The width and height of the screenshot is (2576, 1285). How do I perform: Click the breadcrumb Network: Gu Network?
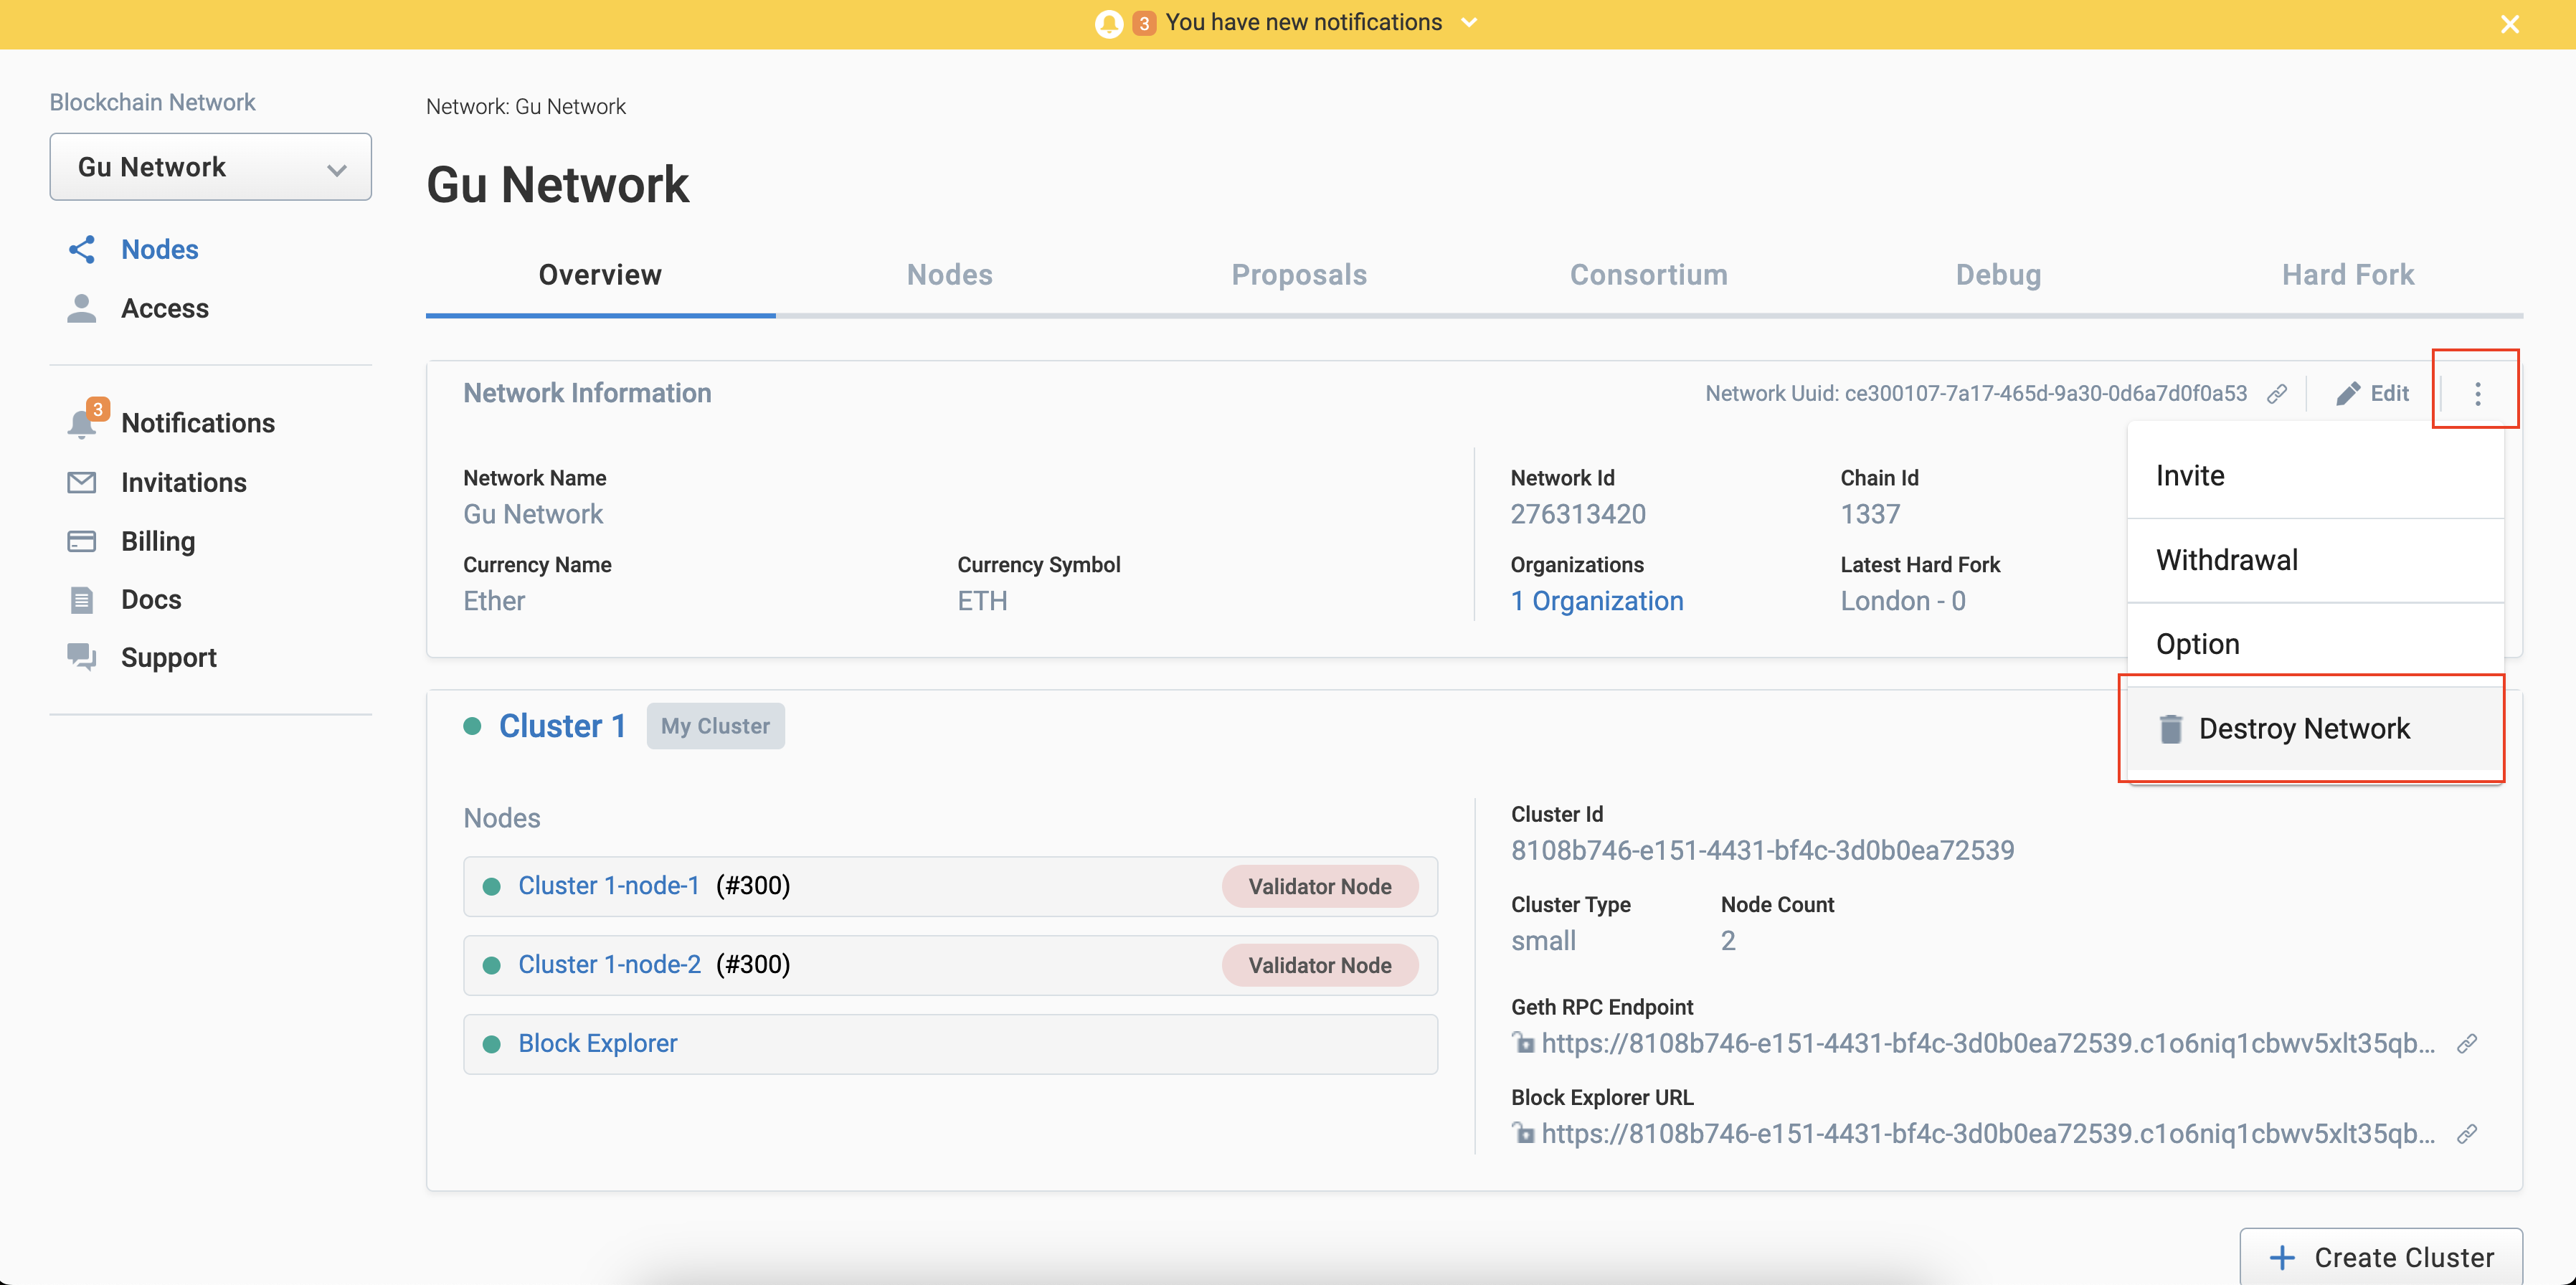click(x=526, y=107)
